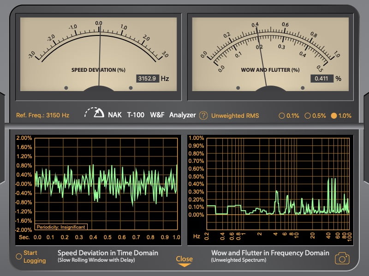This screenshot has width=369, height=276.
Task: Take a snapshot with the camera icon
Action: coord(342,259)
